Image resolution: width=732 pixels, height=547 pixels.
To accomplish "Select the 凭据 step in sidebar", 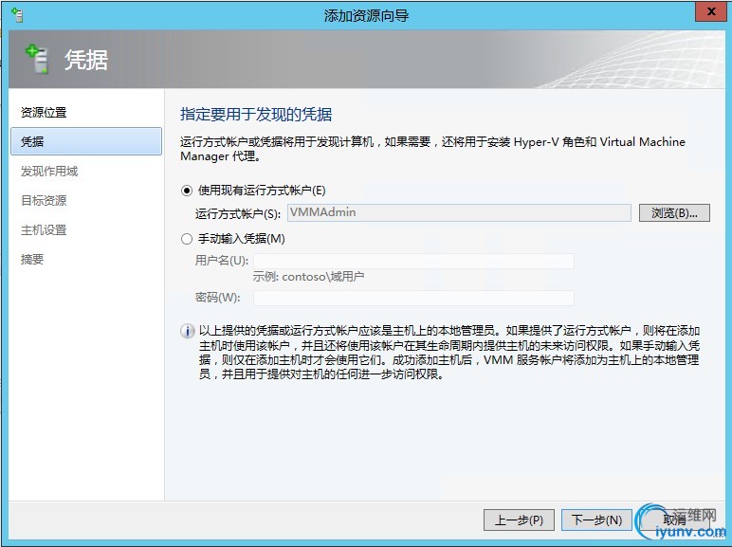I will (86, 141).
